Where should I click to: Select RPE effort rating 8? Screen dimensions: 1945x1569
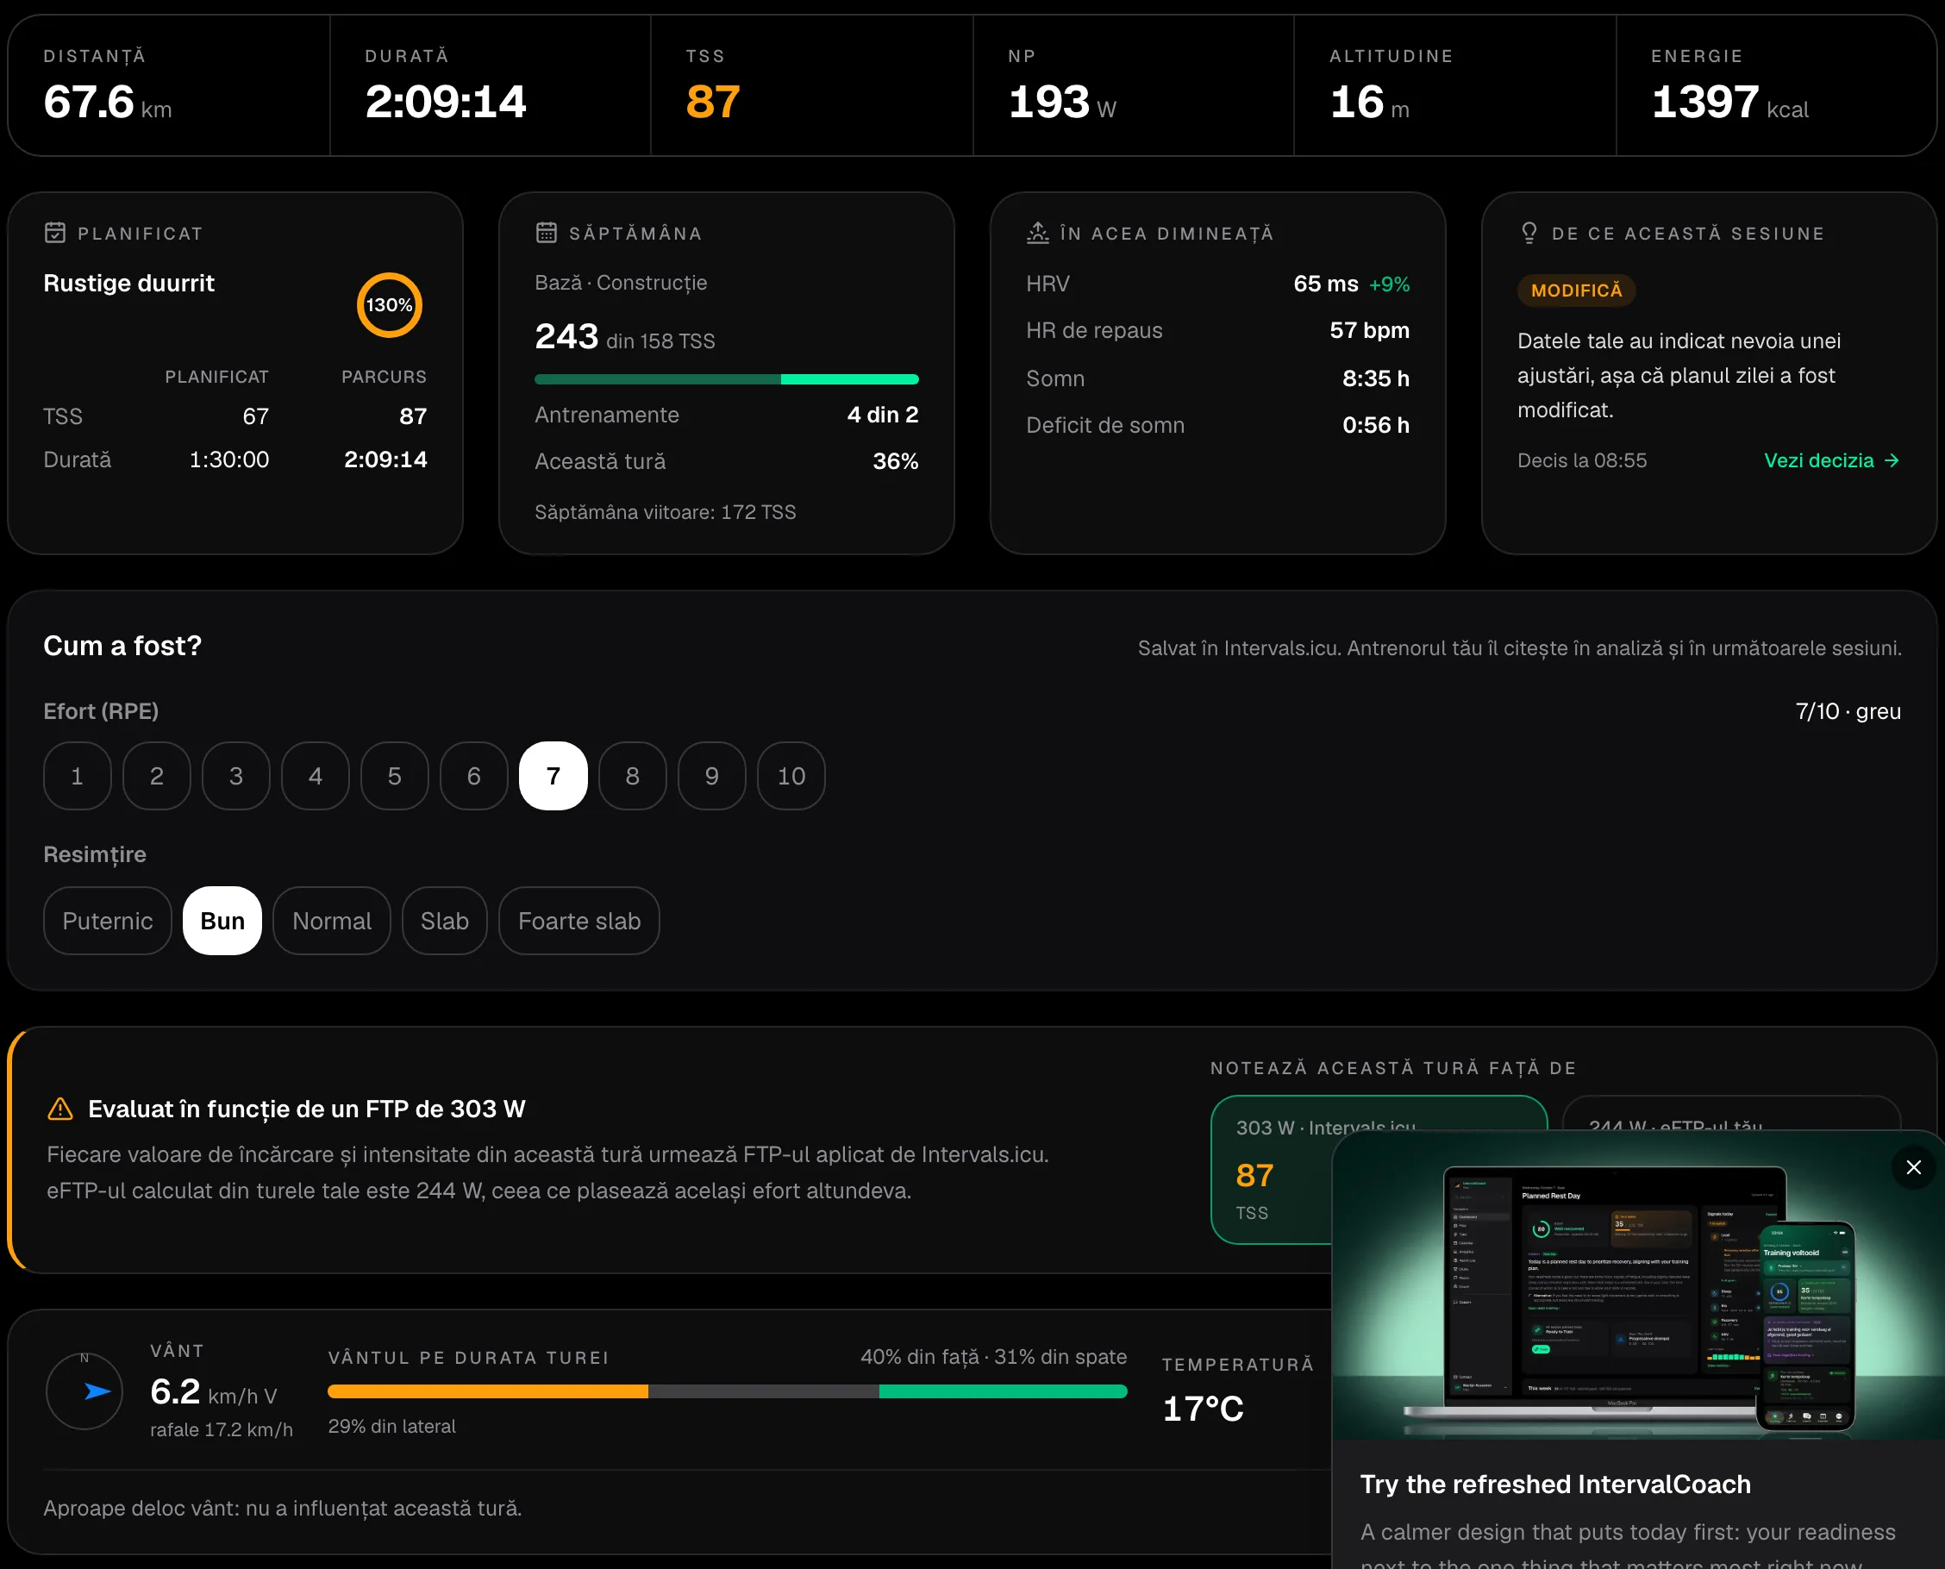point(633,776)
